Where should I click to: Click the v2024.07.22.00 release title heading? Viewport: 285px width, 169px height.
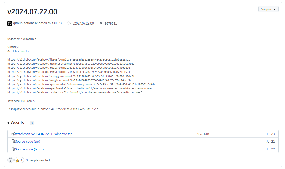[32, 12]
